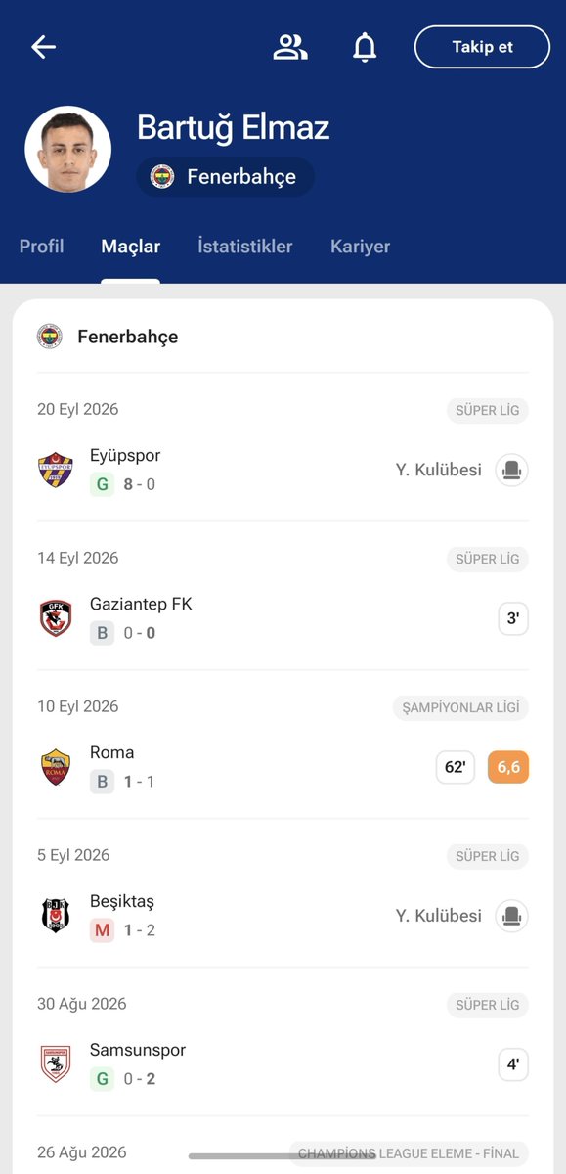Tap the Takip et follow button
Screen dimensions: 566x1174
tap(482, 47)
